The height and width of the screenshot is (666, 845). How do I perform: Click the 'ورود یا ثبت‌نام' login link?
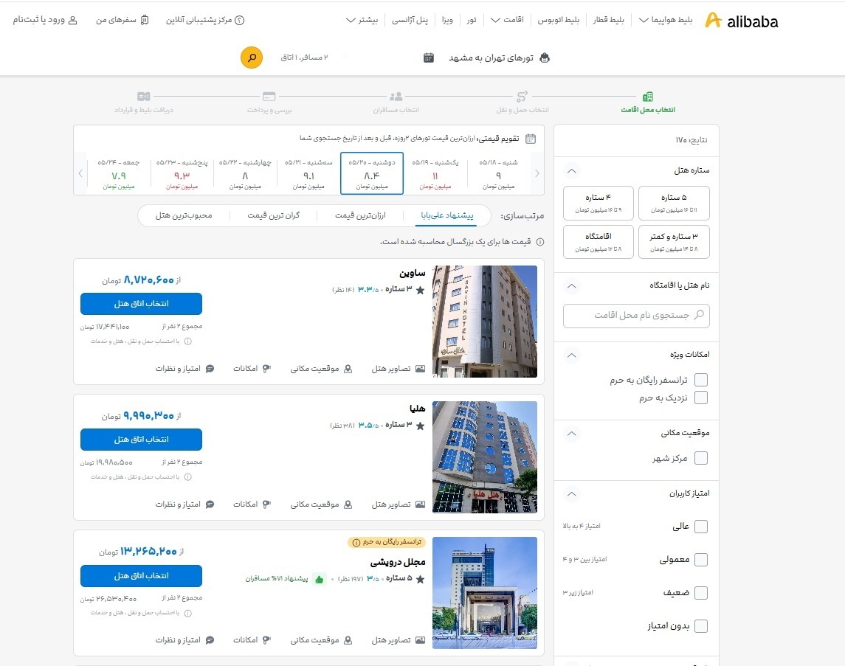pyautogui.click(x=43, y=20)
